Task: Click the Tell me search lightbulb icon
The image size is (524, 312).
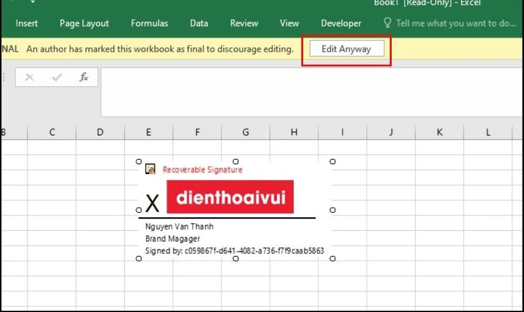Action: [387, 22]
